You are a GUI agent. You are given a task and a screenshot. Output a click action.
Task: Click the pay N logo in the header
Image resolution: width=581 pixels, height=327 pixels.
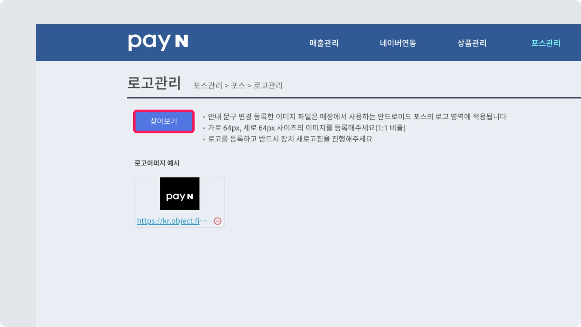[158, 42]
